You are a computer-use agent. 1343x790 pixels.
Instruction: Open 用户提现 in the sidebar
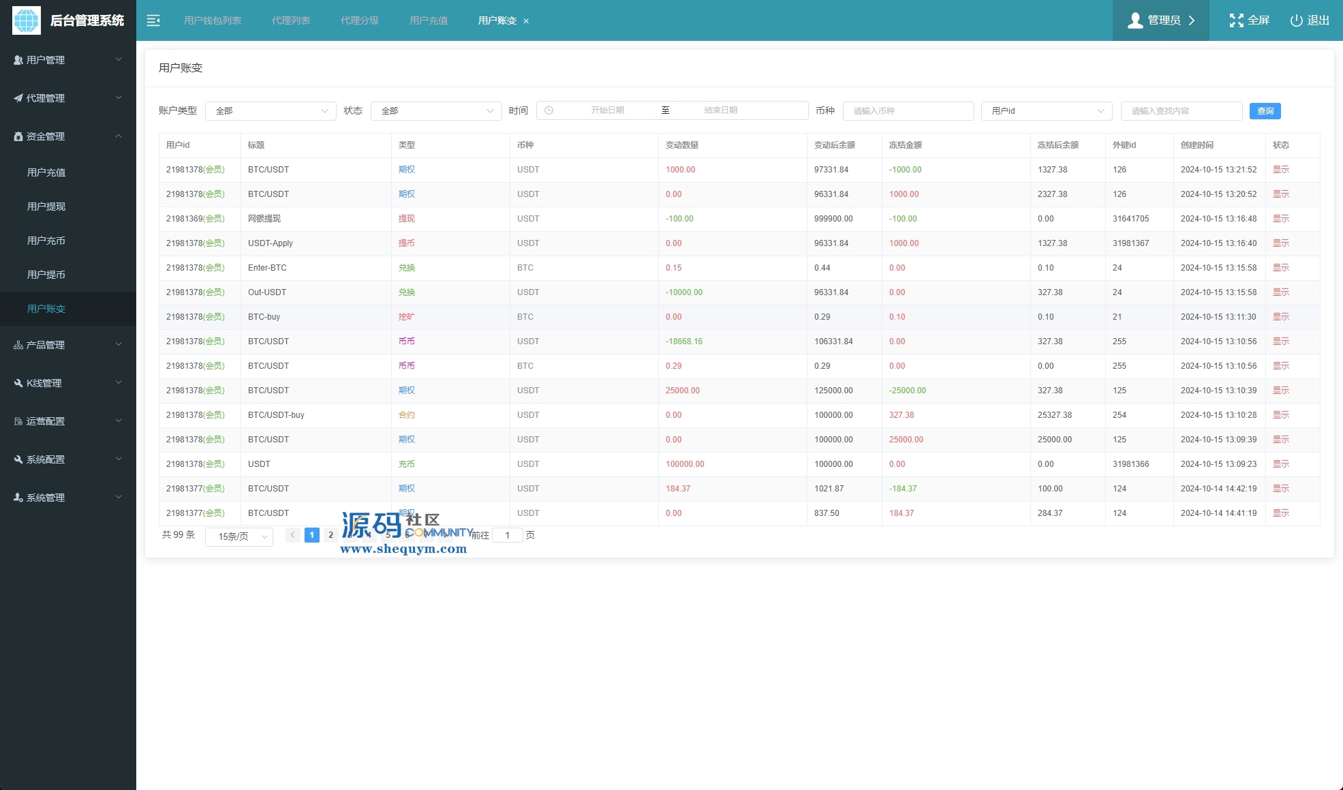point(46,207)
